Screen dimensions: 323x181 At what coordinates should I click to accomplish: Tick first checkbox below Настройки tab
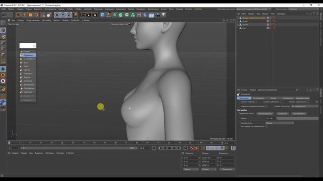coord(256,102)
